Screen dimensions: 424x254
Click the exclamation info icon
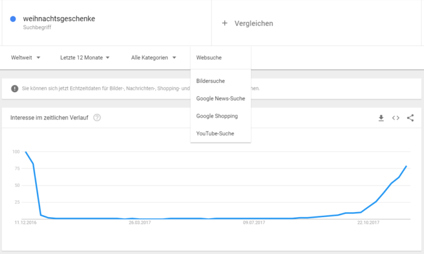(15, 89)
